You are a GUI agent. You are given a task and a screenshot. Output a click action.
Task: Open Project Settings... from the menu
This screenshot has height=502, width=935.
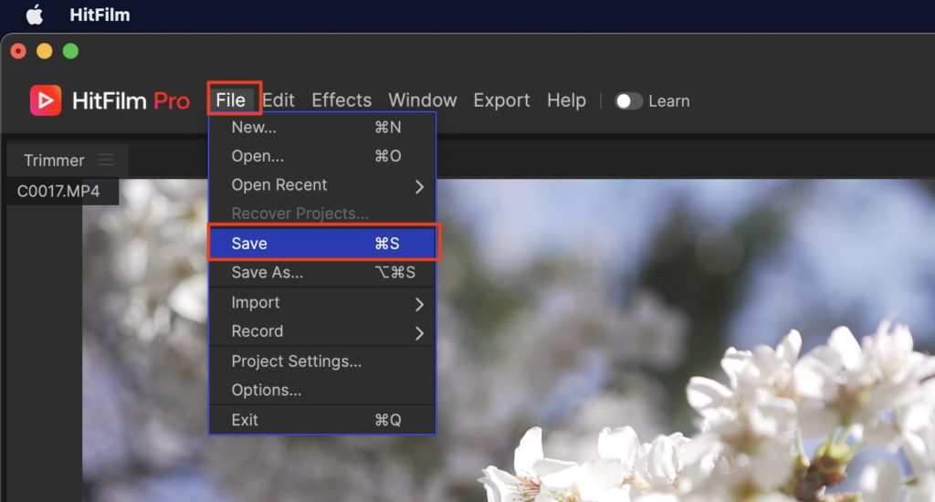(x=322, y=361)
